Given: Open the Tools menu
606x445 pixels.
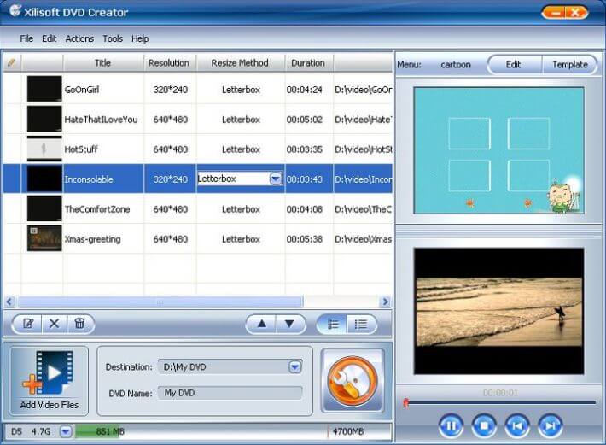Looking at the screenshot, I should (x=113, y=38).
